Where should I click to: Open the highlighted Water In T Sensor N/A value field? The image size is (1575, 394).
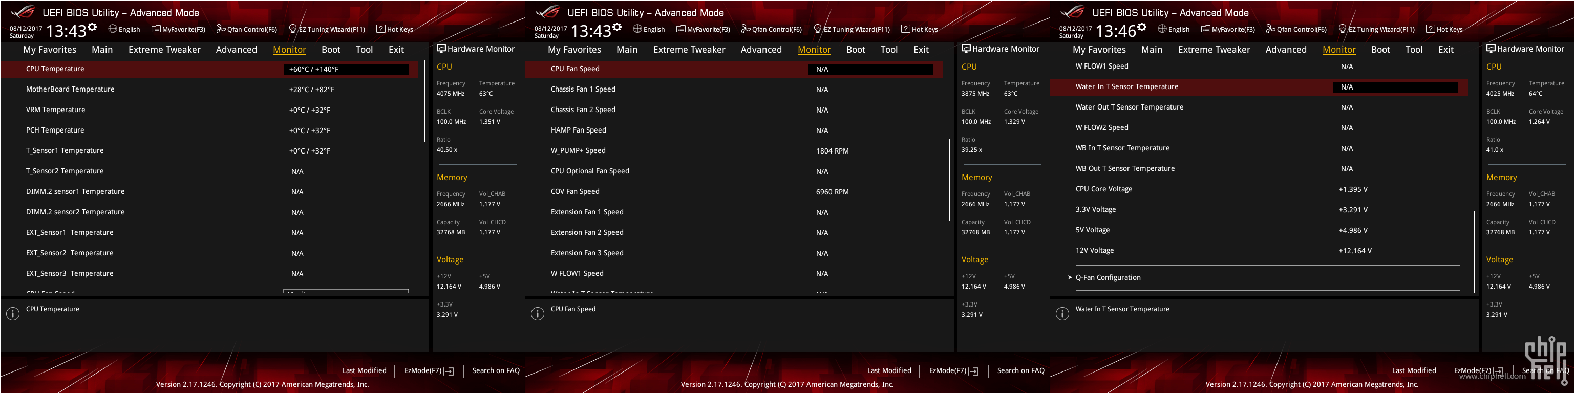(x=1396, y=87)
